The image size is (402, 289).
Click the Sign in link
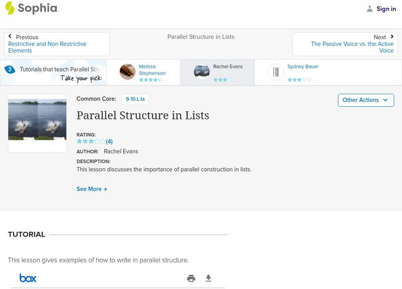(386, 9)
